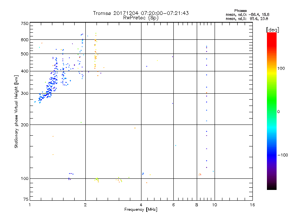The height and width of the screenshot is (223, 297).
Task: Select the 'RwPretec (8p)' subtitle
Action: coord(141,18)
